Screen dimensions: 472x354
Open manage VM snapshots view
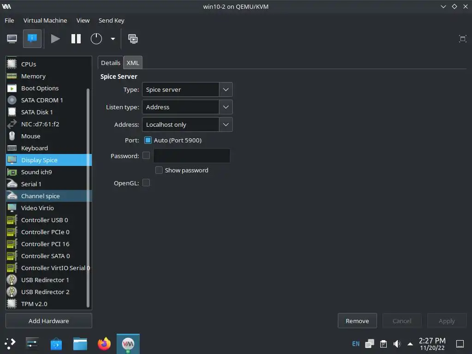133,39
